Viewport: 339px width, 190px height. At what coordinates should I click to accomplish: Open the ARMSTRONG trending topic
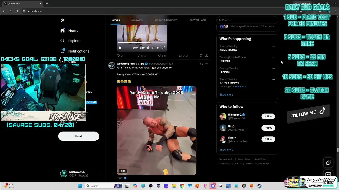coord(228,50)
